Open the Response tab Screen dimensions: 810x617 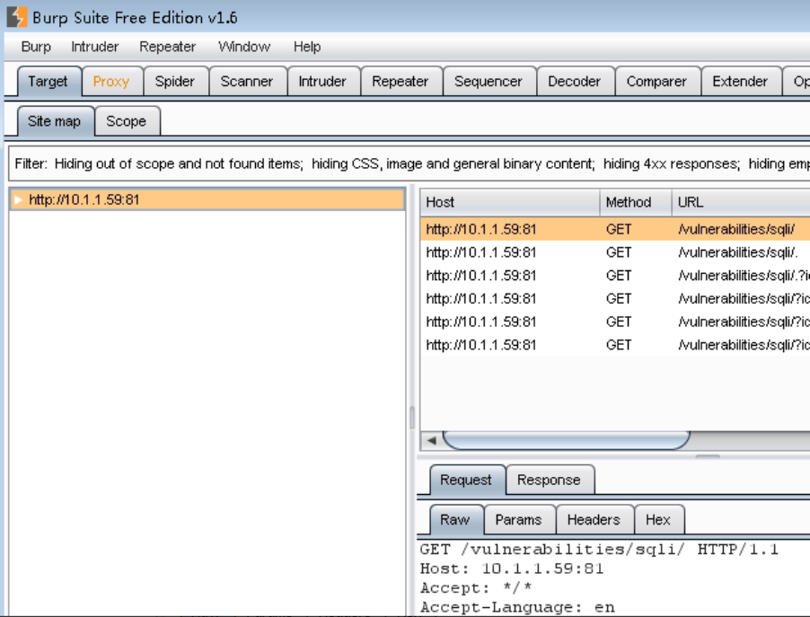(550, 480)
